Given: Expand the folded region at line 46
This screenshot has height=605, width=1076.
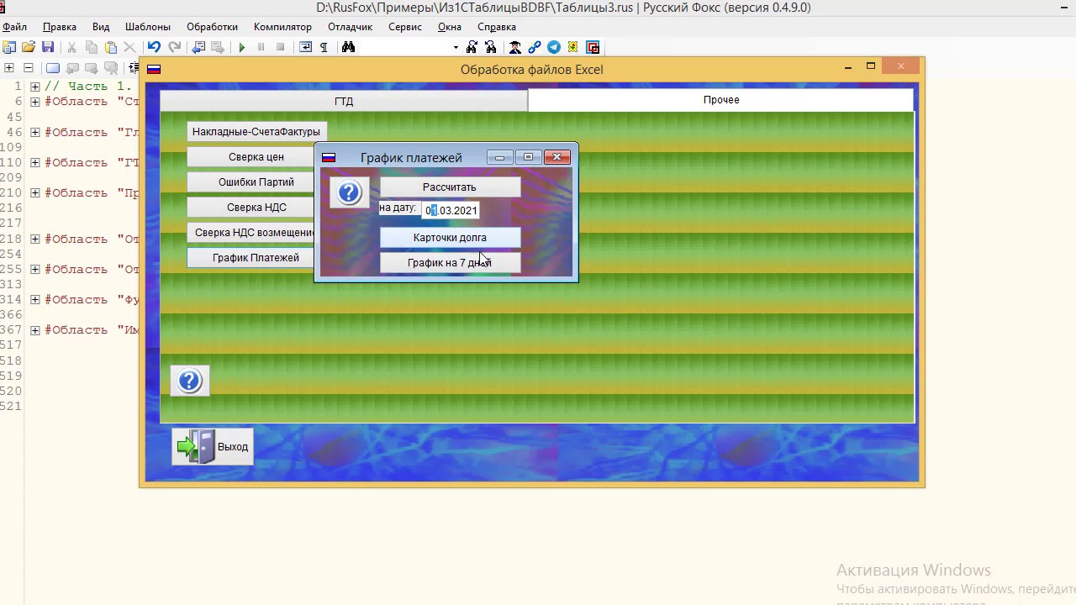Looking at the screenshot, I should point(35,132).
